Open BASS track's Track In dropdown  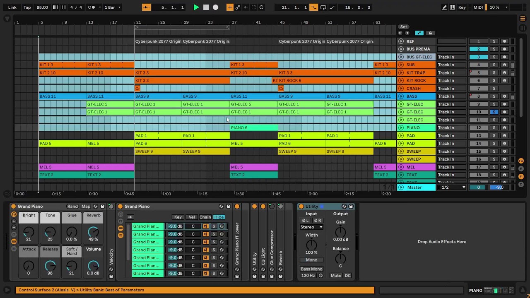[451, 96]
